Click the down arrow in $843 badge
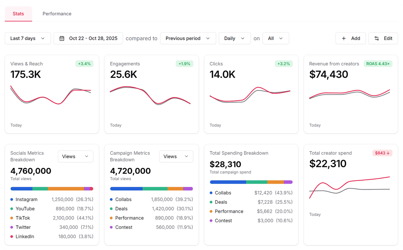This screenshot has width=403, height=250. point(388,153)
